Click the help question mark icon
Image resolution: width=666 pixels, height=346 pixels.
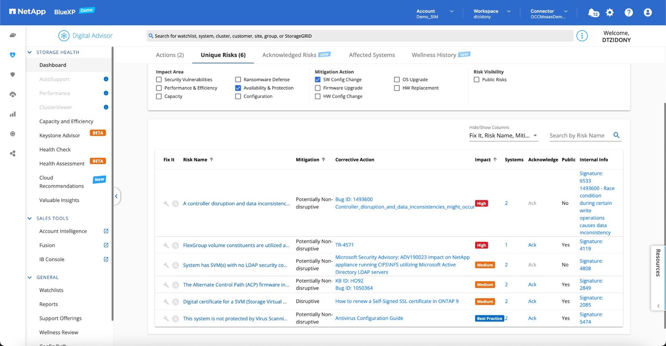[x=629, y=12]
